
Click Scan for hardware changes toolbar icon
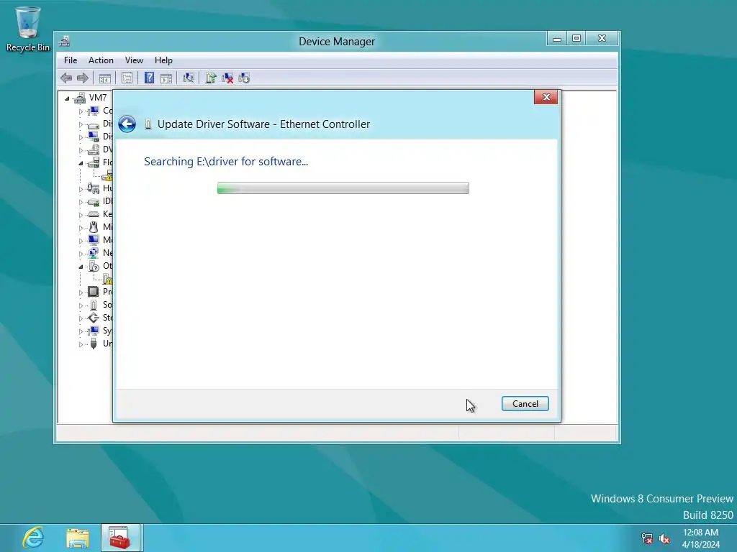point(189,78)
